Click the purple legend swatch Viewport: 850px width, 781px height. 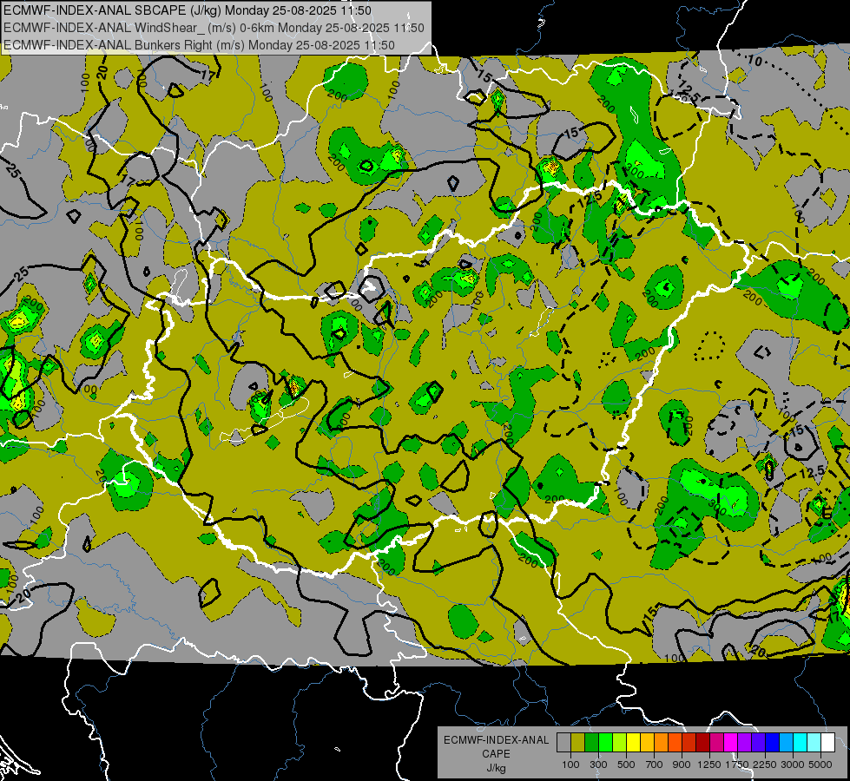pyautogui.click(x=745, y=743)
